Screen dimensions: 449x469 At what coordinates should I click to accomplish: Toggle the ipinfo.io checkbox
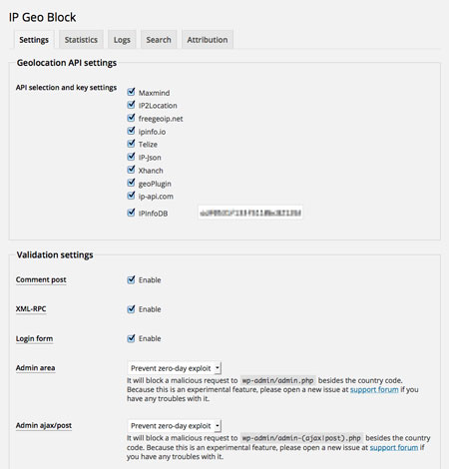click(131, 131)
